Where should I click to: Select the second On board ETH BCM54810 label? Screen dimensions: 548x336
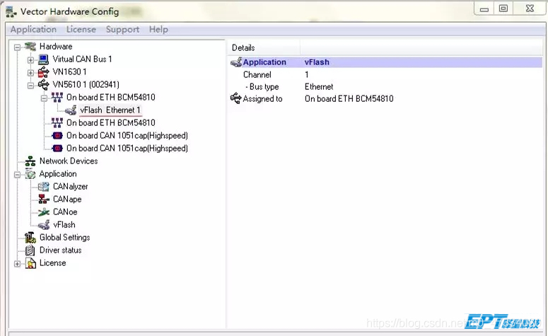[111, 122]
